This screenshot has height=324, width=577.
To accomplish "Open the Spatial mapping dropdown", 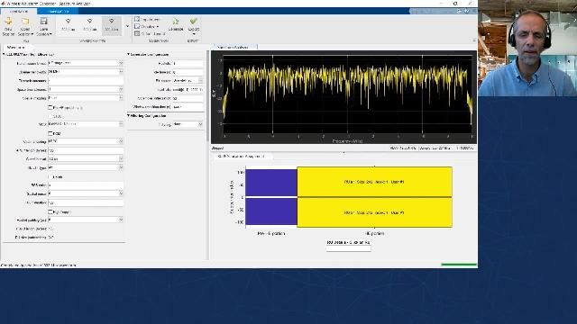I will (x=121, y=98).
